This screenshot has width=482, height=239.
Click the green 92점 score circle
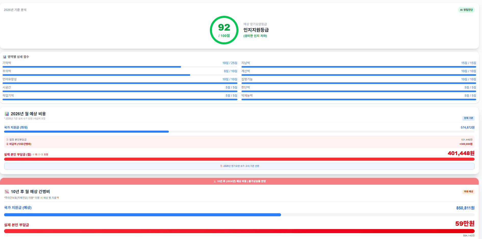pyautogui.click(x=224, y=30)
